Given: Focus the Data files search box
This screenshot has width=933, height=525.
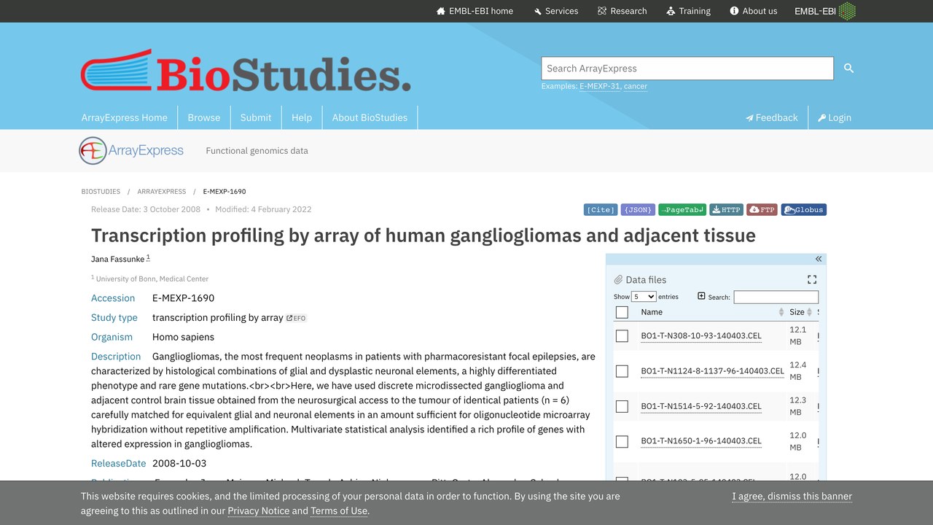Looking at the screenshot, I should tap(776, 297).
